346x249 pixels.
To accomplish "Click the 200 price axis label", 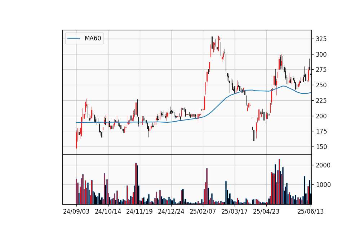I will (x=321, y=116).
